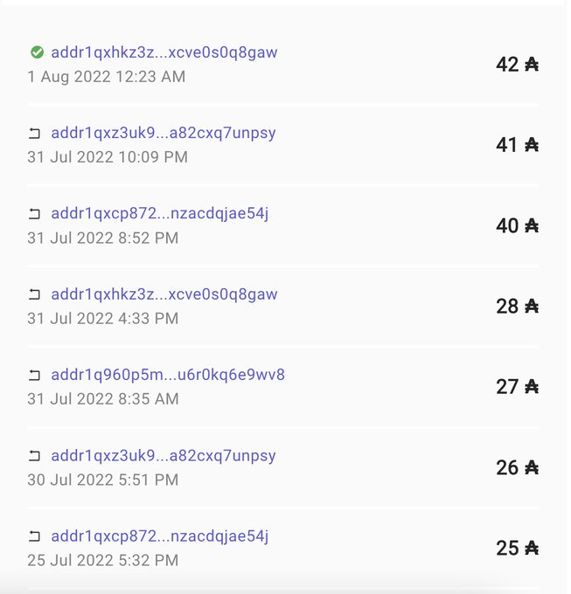Click the return arrow icon beside the 40 ADA bid
Viewport: 571px width, 594px height.
click(34, 214)
